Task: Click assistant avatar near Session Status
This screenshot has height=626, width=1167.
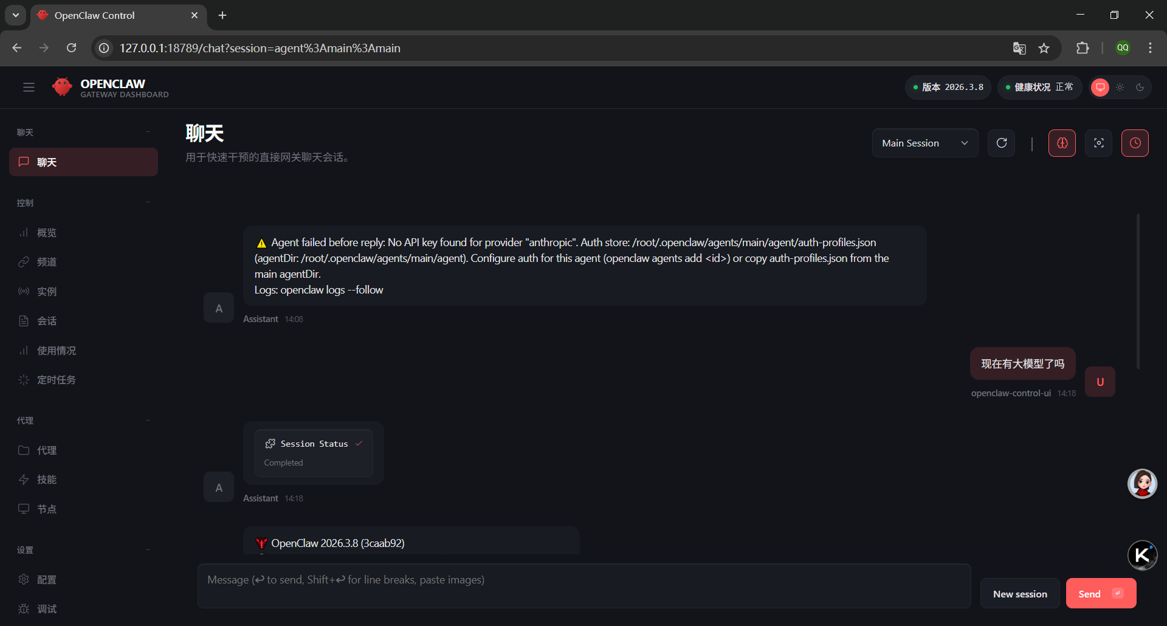Action: (x=219, y=487)
